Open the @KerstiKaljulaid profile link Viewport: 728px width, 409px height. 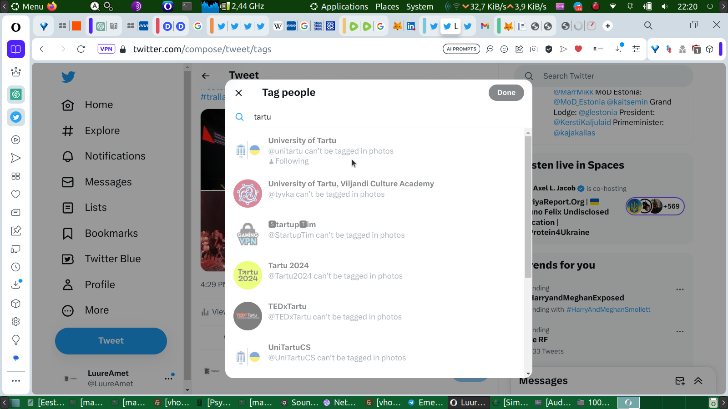pos(582,122)
